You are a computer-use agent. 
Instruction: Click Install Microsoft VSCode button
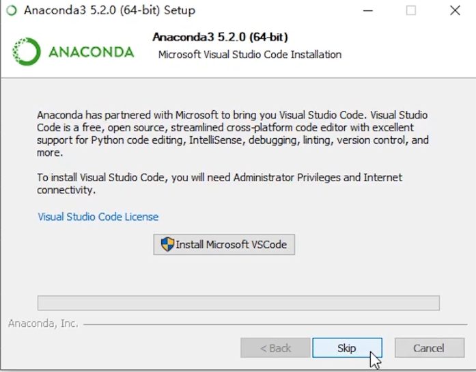click(x=224, y=244)
